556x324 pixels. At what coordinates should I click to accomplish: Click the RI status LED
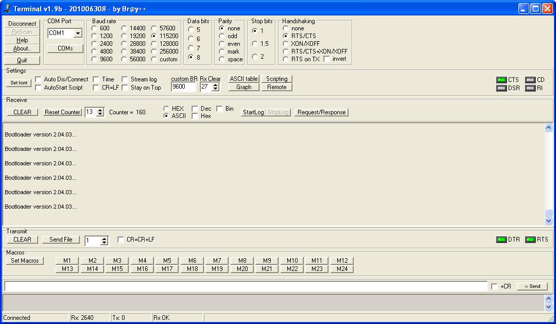(530, 88)
